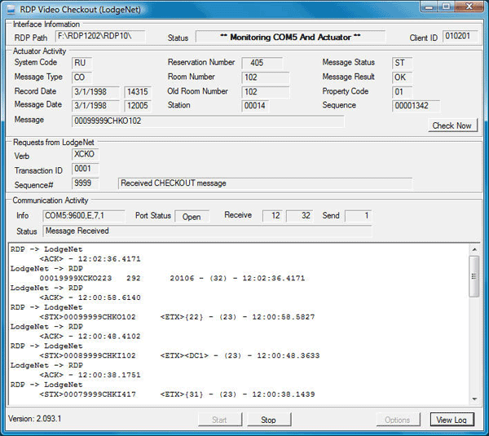Click the Version: 2.093.1 text

coord(34,419)
